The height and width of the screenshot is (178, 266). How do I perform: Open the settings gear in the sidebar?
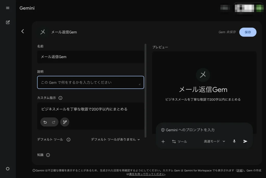(8, 169)
